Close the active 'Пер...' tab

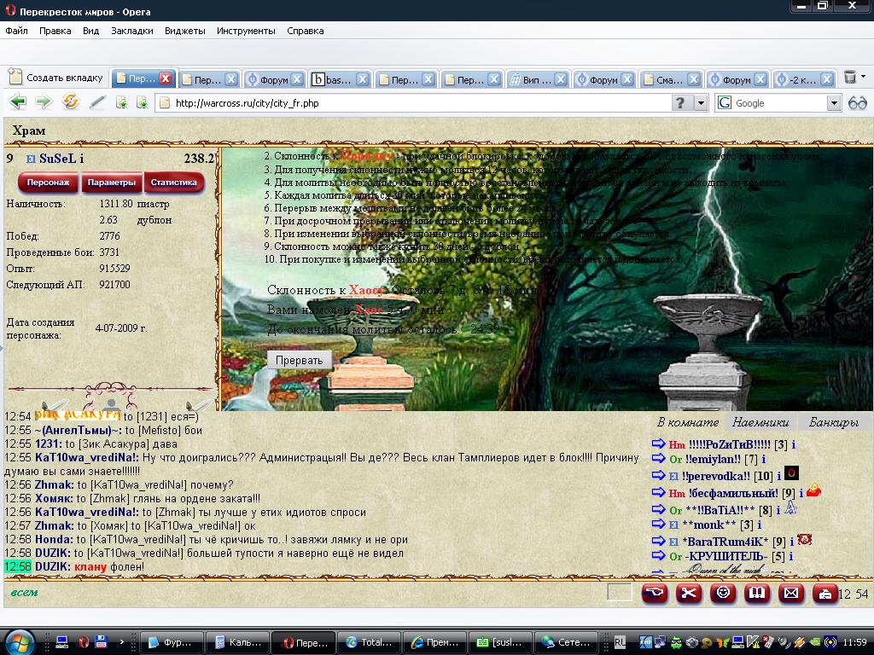(166, 78)
